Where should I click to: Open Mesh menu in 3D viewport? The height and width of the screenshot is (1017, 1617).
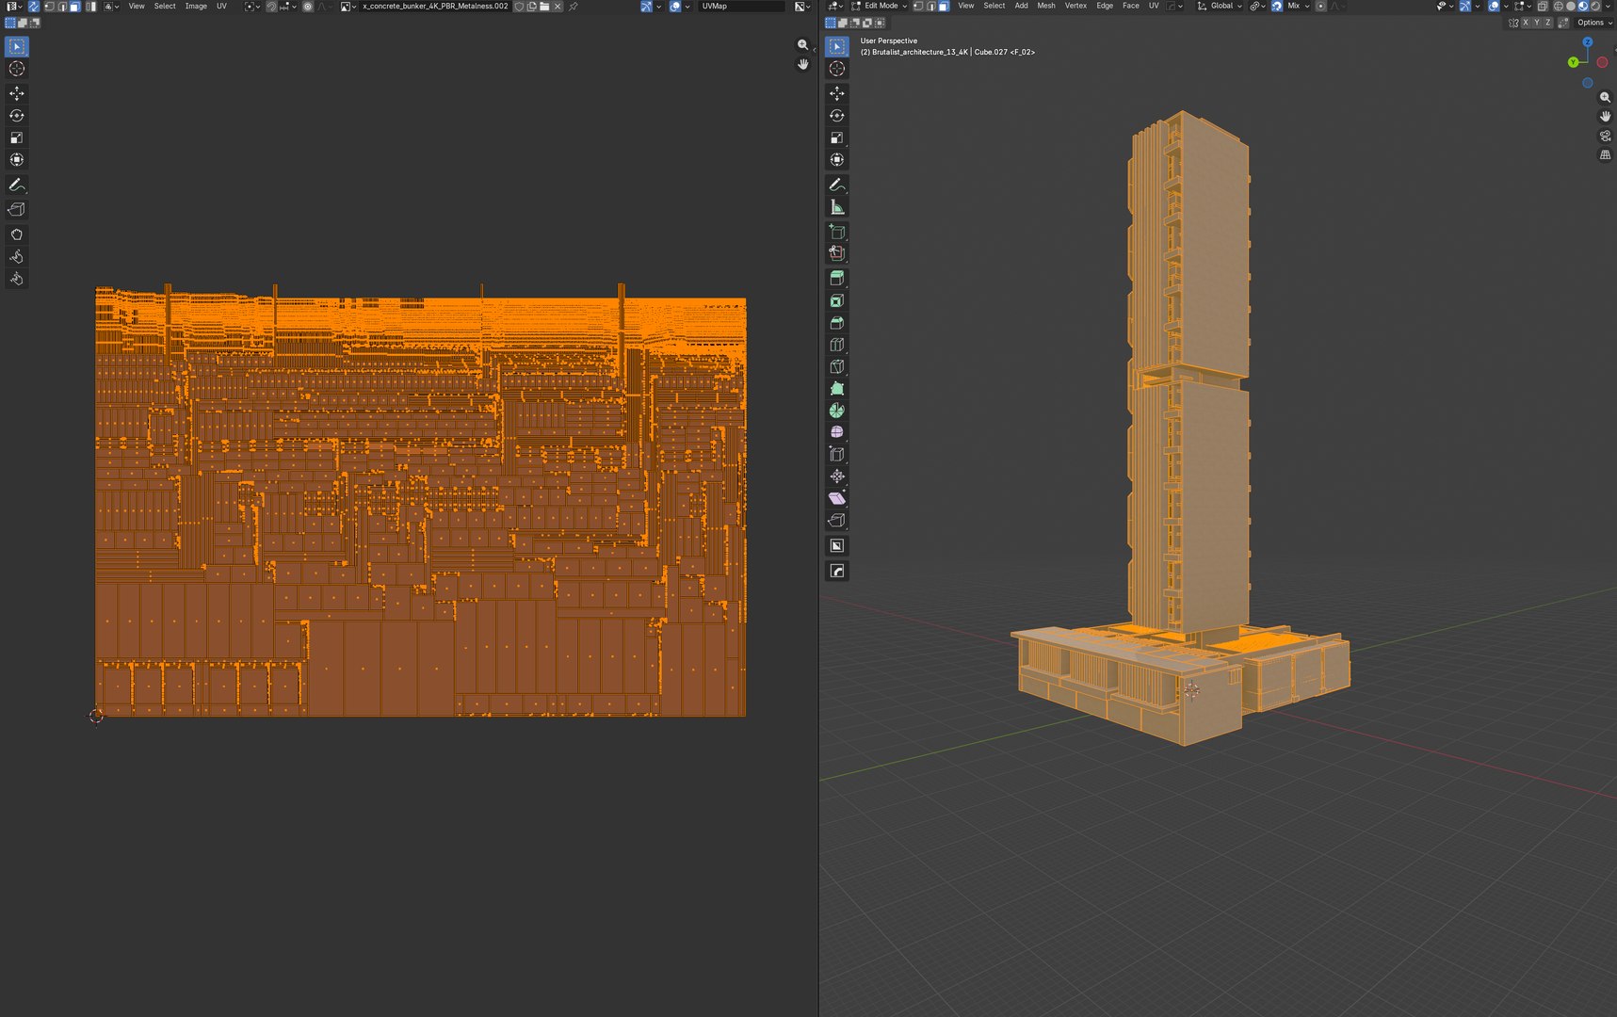(x=1046, y=6)
